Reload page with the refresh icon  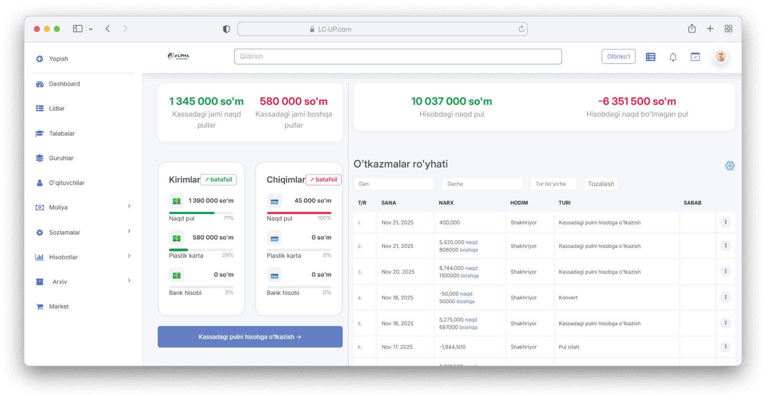pyautogui.click(x=521, y=29)
